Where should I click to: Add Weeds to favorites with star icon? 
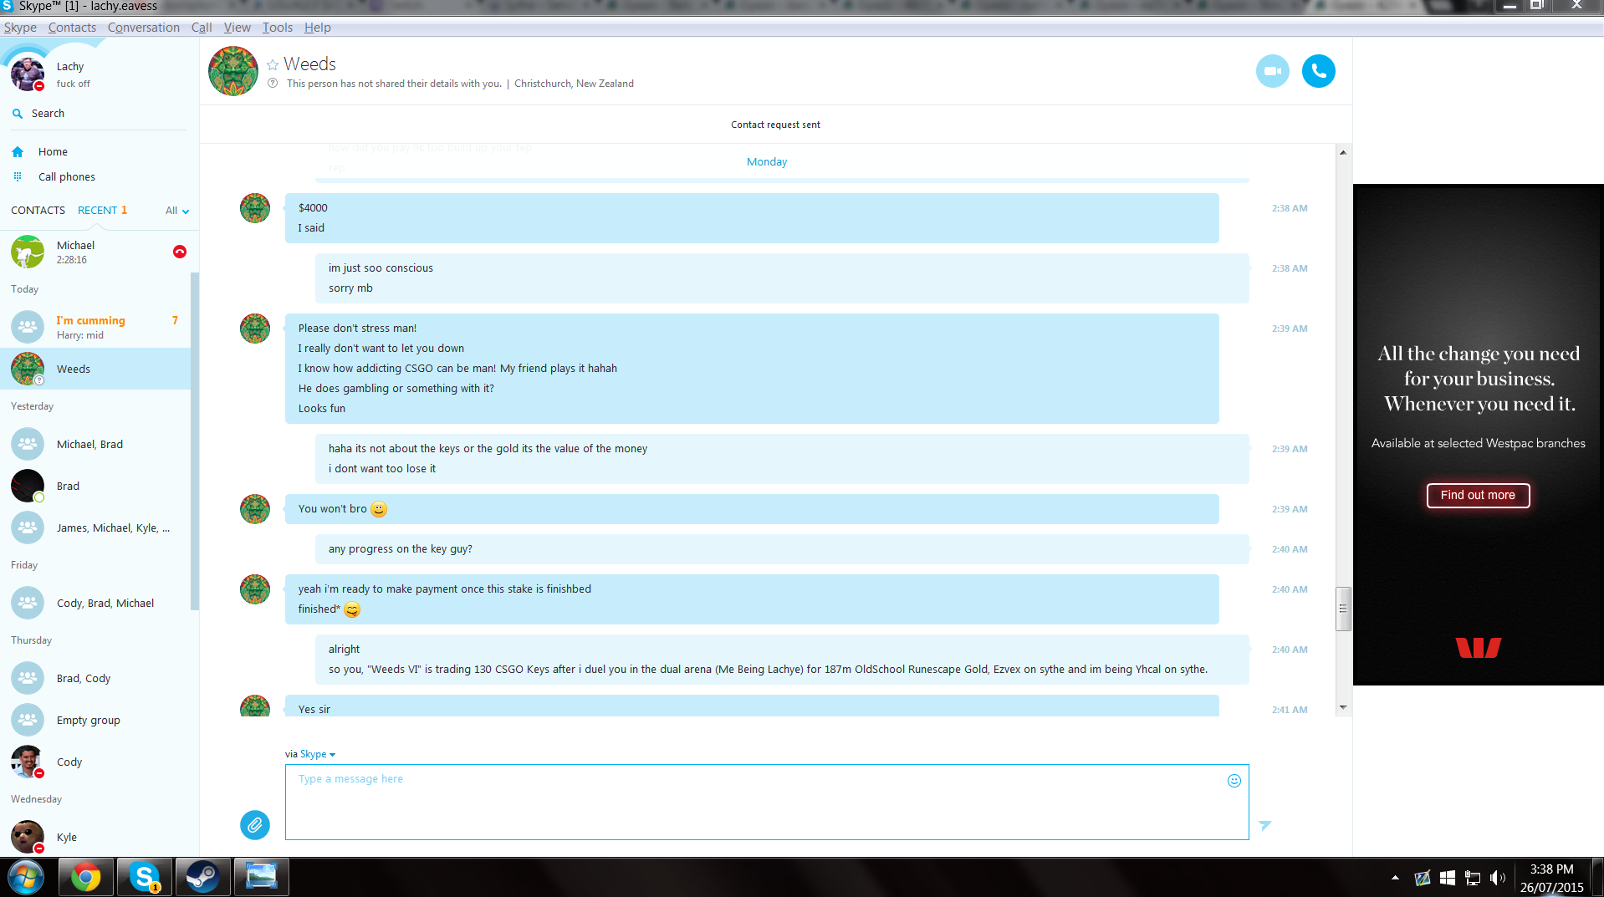(x=273, y=64)
